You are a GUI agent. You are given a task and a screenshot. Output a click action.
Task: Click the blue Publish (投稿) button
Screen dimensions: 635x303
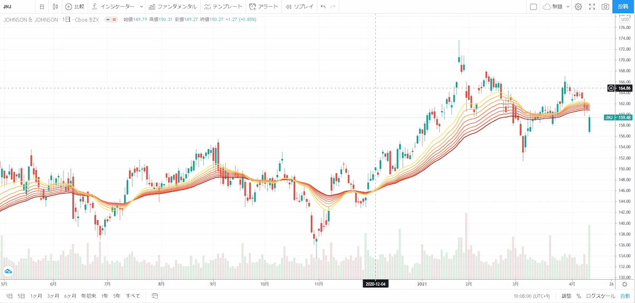623,7
